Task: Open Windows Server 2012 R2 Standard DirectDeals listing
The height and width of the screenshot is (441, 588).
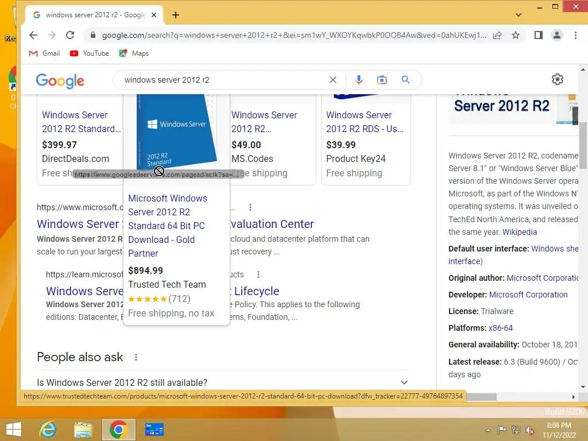Action: [x=82, y=122]
